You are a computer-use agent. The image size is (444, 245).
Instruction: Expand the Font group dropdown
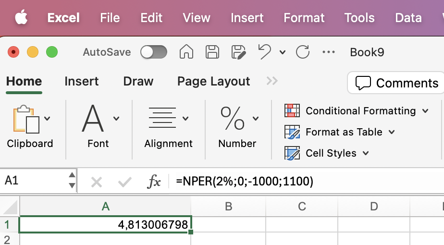coord(116,118)
